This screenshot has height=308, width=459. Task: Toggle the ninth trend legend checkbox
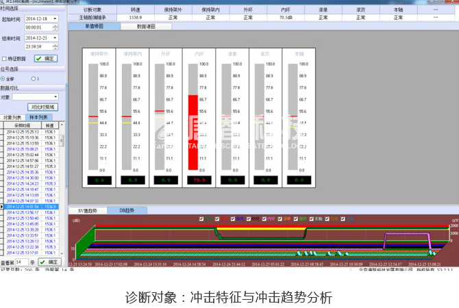coord(327,219)
